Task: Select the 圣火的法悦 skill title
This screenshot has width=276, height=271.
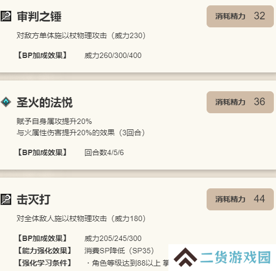Action: pyautogui.click(x=45, y=102)
